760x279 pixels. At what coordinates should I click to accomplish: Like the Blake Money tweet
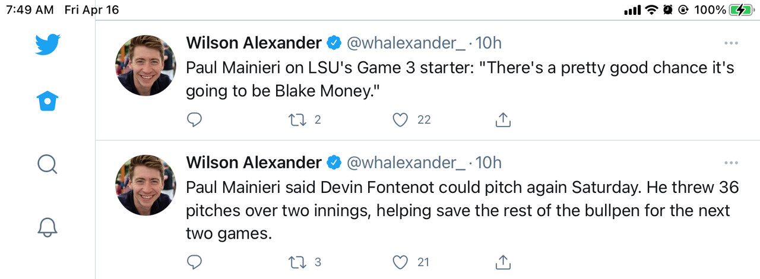click(401, 120)
